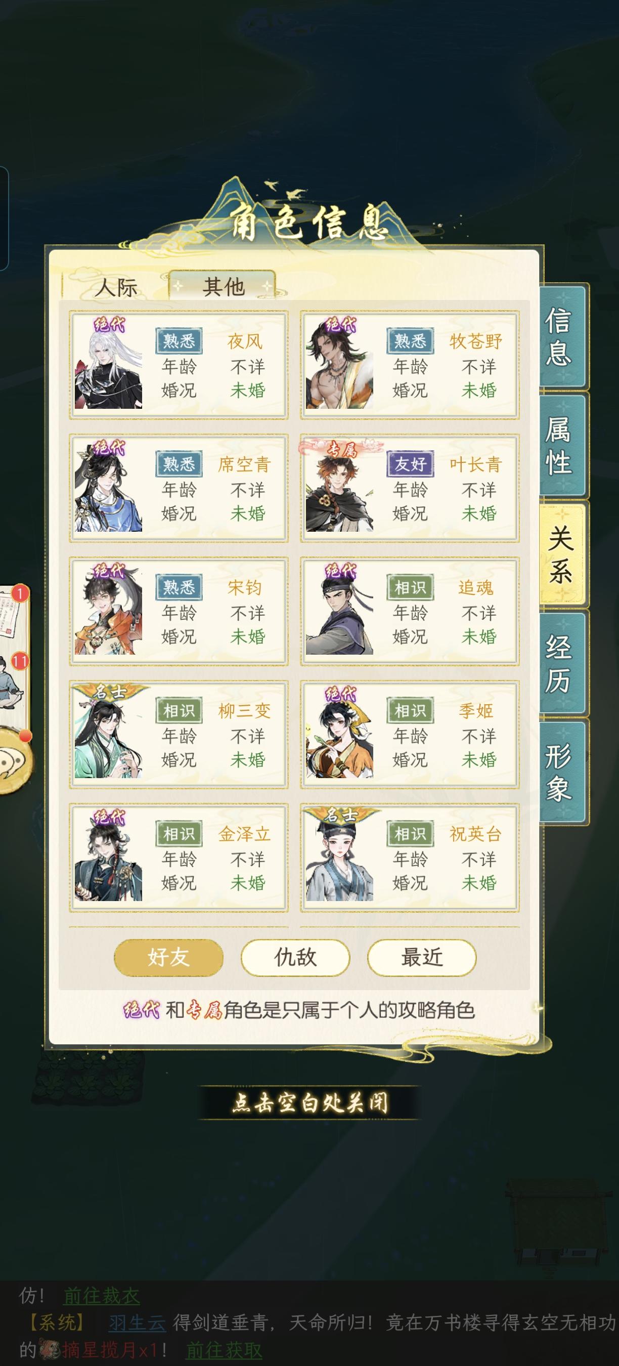Screen dimensions: 619x1366
Task: Click the 羽生云 player name link
Action: (x=137, y=1322)
